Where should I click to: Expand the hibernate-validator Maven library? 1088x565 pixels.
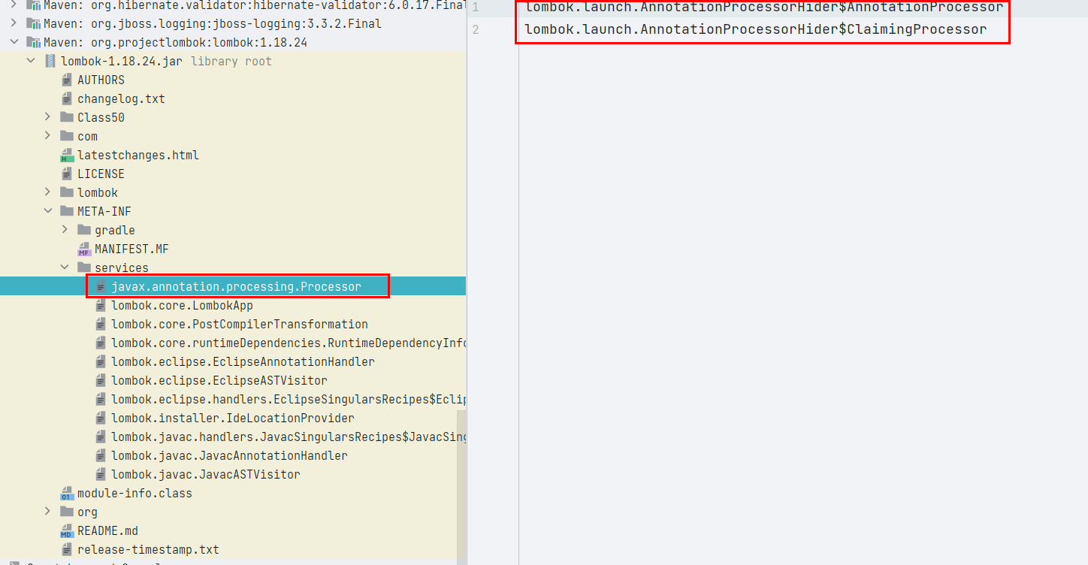(14, 5)
